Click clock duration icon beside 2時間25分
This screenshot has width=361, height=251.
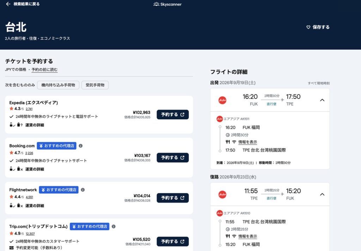tap(228, 229)
